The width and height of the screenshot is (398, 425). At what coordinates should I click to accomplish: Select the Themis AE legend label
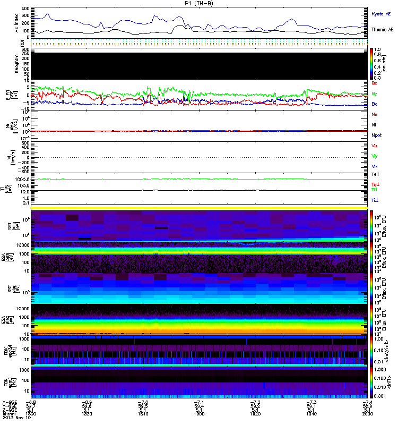click(382, 30)
